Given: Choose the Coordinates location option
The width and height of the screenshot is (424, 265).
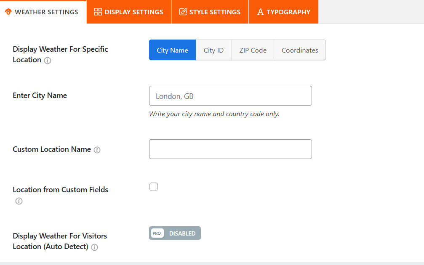Looking at the screenshot, I should pyautogui.click(x=300, y=50).
